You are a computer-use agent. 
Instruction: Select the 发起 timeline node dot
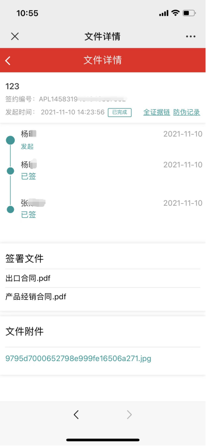(x=11, y=140)
